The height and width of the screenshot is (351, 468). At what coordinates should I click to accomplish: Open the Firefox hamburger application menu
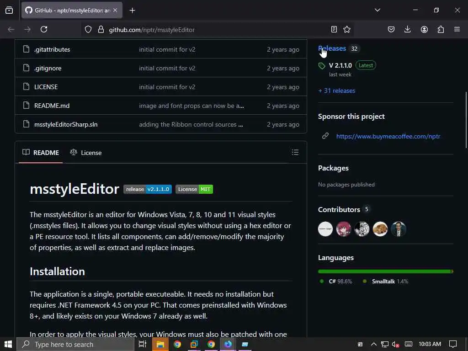point(457,29)
